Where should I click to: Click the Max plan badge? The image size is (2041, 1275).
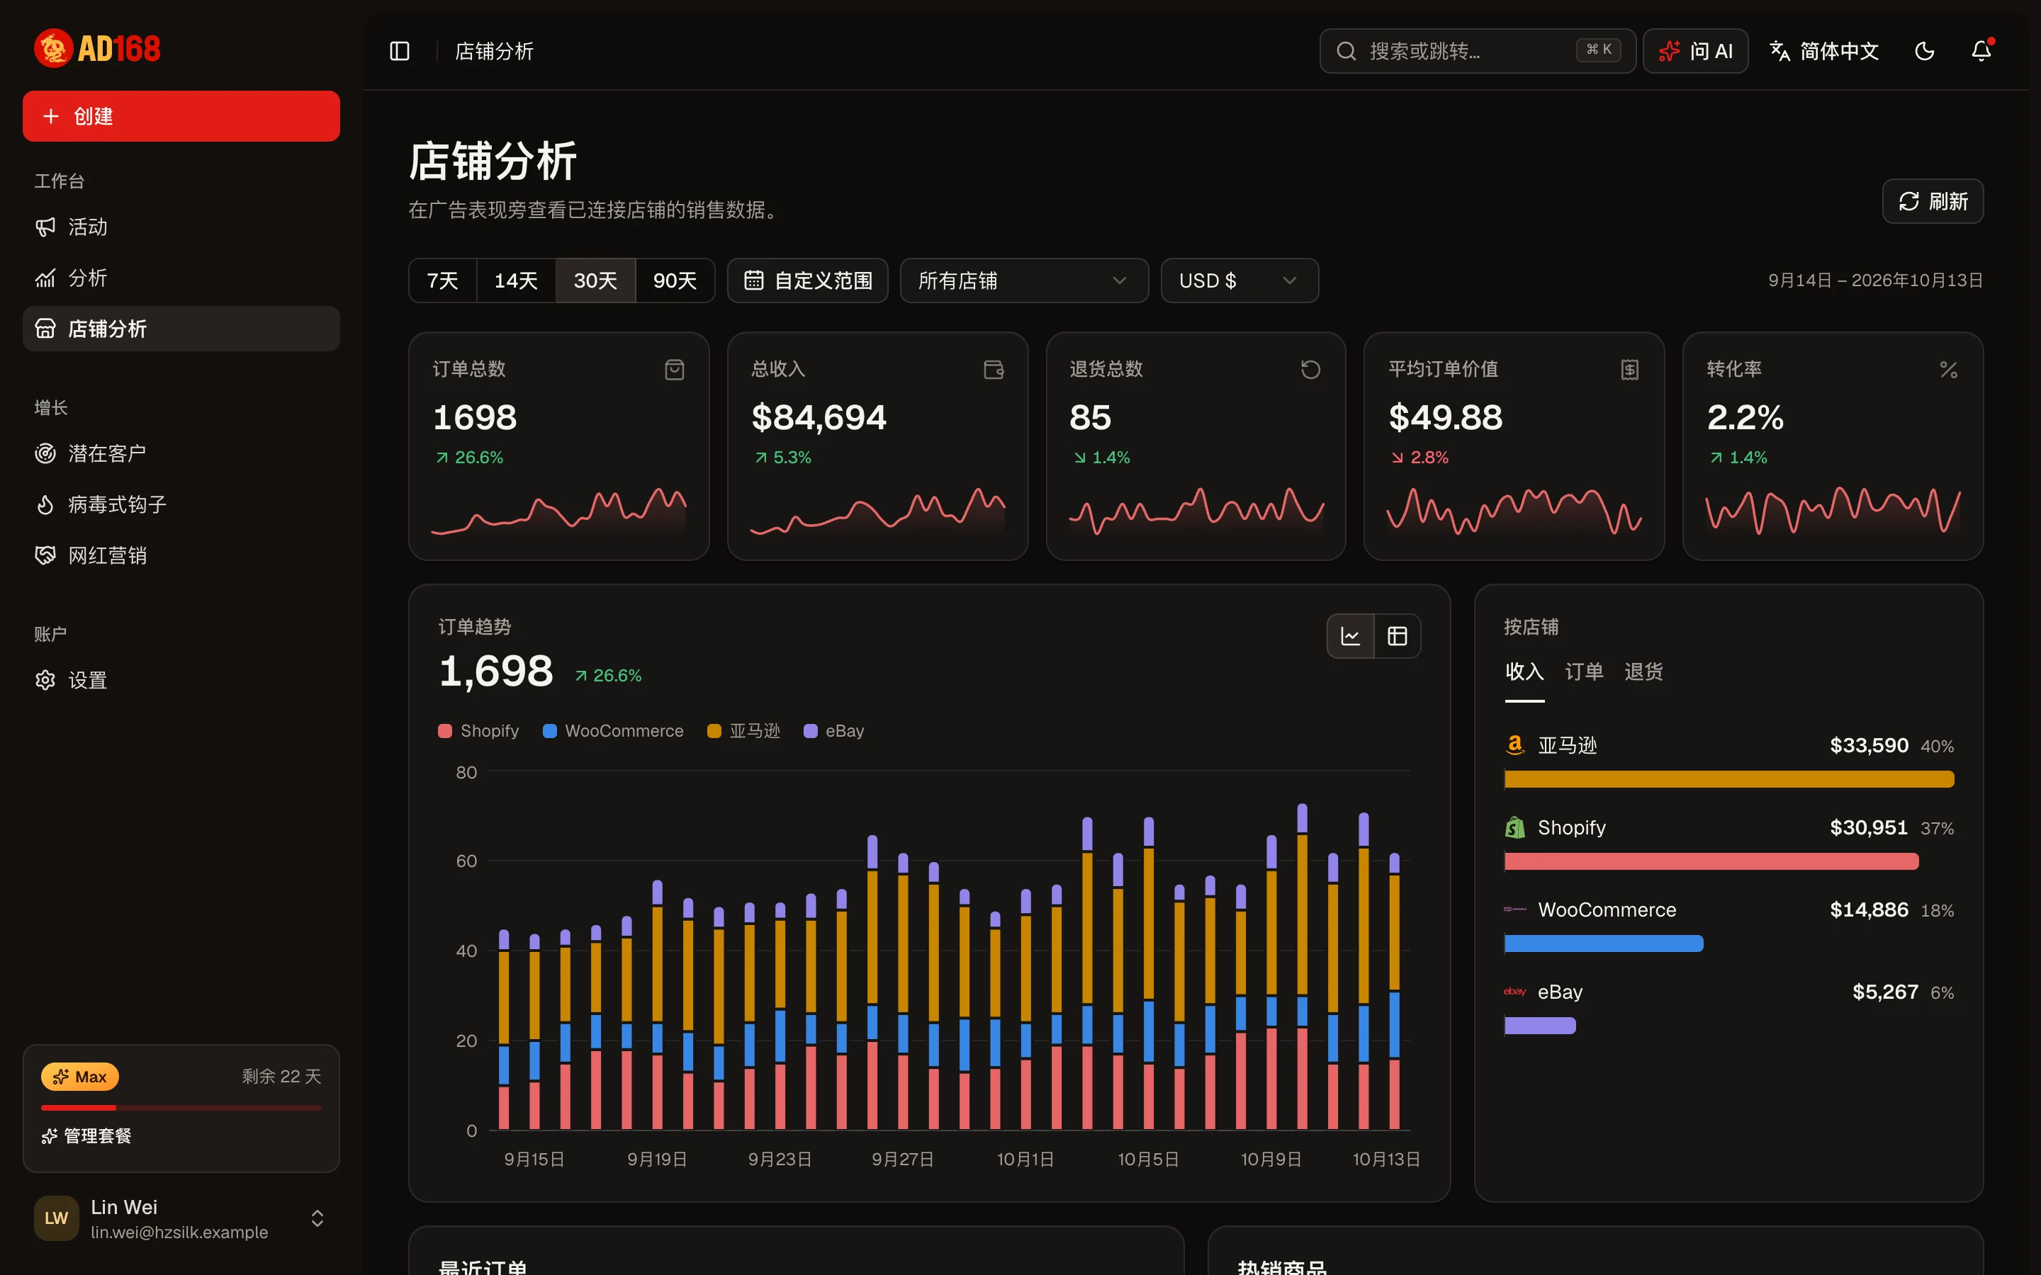(x=80, y=1077)
